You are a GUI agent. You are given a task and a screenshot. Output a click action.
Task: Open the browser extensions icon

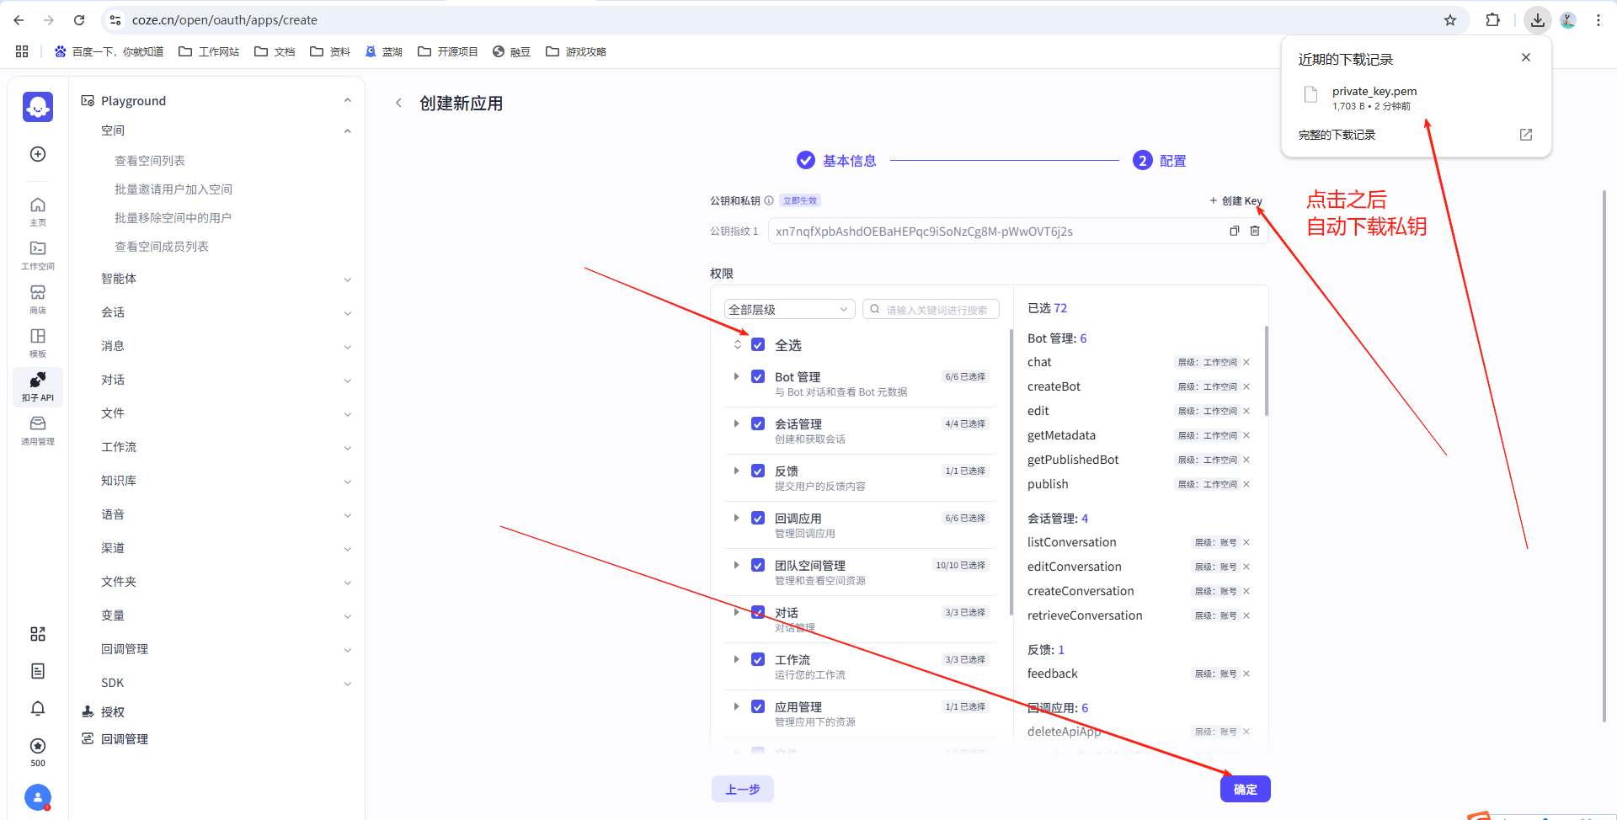pos(1492,20)
